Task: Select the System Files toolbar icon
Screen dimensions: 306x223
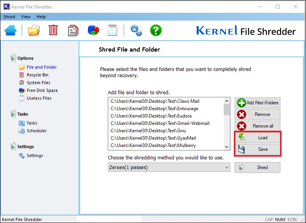Action: (73, 30)
